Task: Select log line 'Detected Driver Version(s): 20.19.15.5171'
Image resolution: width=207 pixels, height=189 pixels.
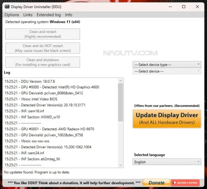Action: (x=45, y=105)
